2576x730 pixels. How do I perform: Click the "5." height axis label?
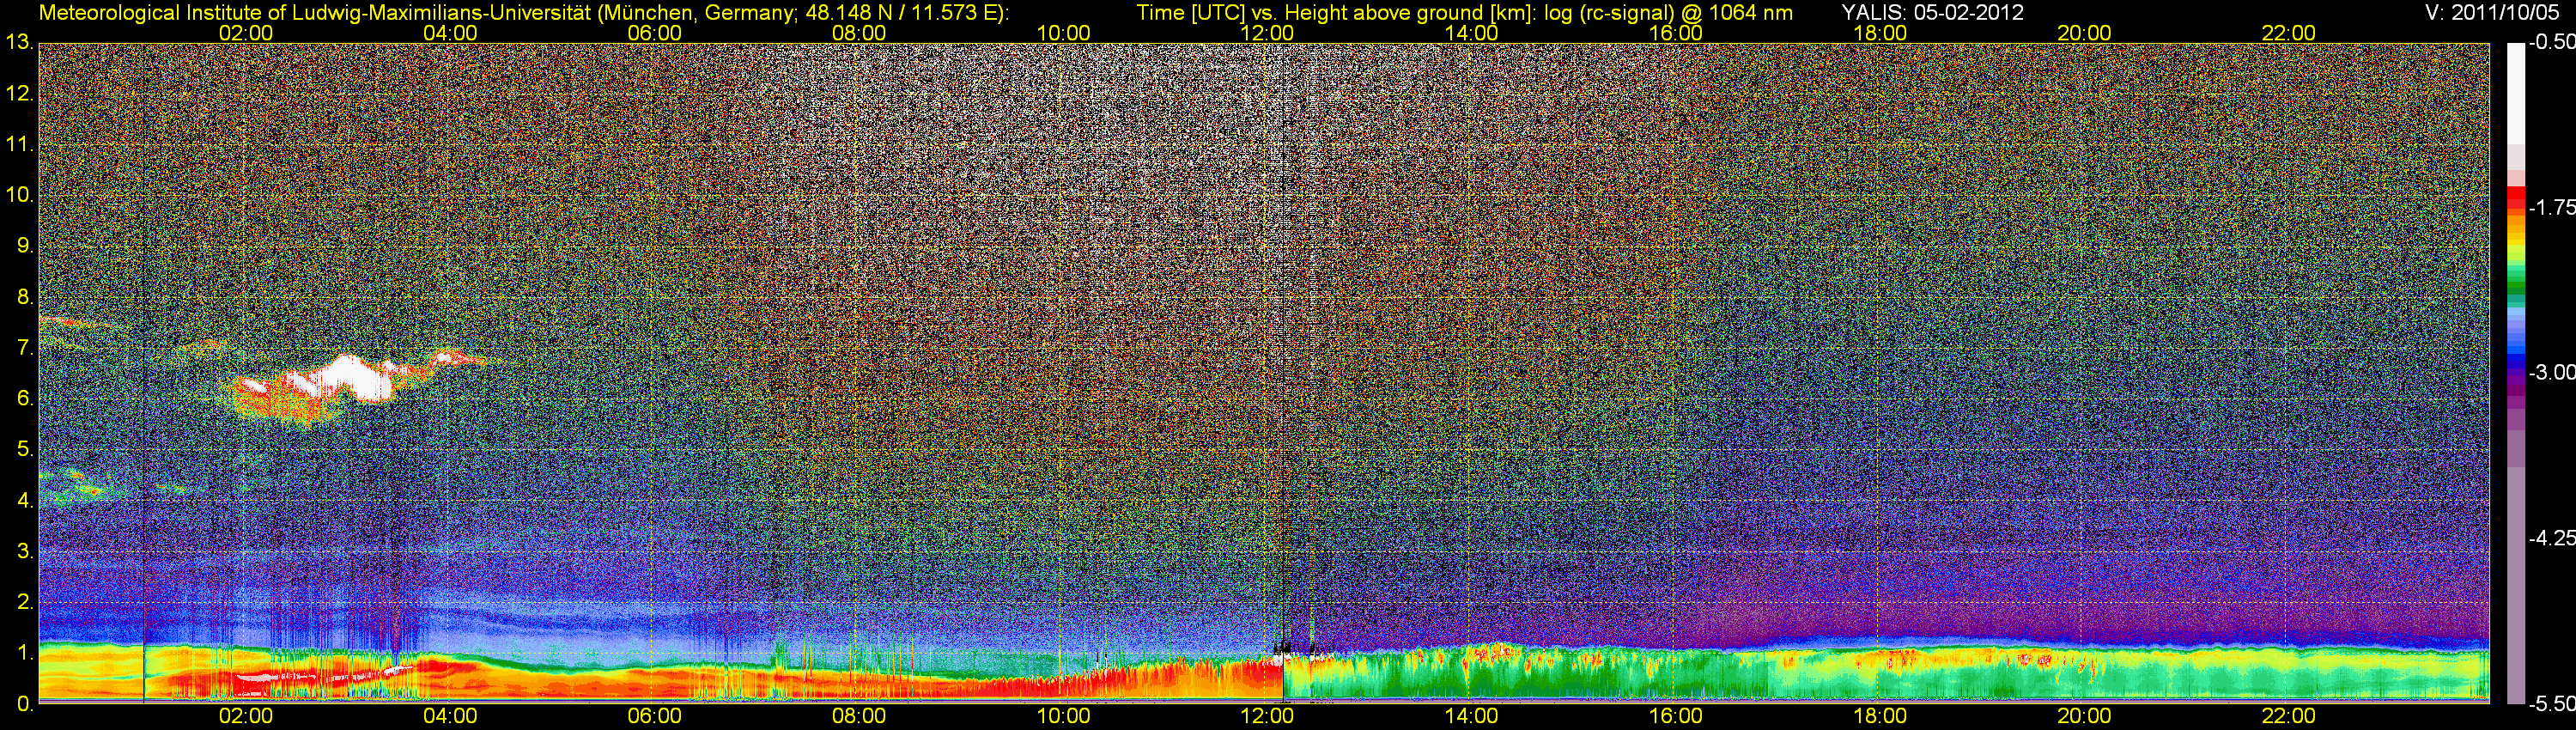click(25, 449)
